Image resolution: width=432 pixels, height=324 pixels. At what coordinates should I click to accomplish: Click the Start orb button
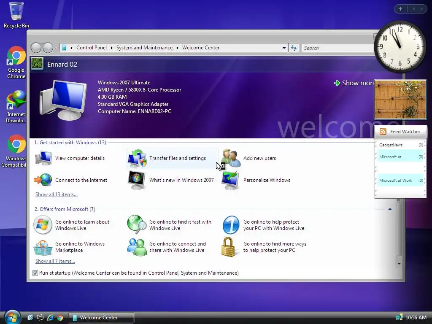12,317
